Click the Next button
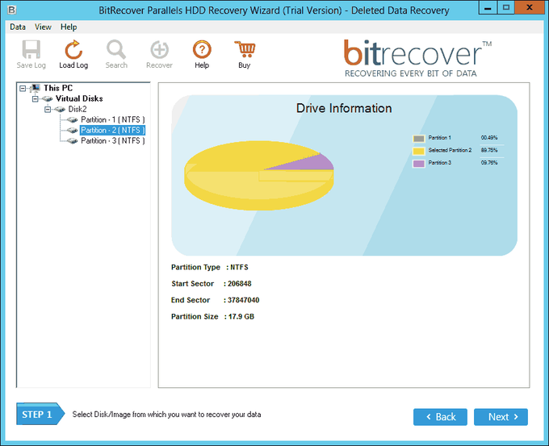This screenshot has height=446, width=549. coord(501,417)
